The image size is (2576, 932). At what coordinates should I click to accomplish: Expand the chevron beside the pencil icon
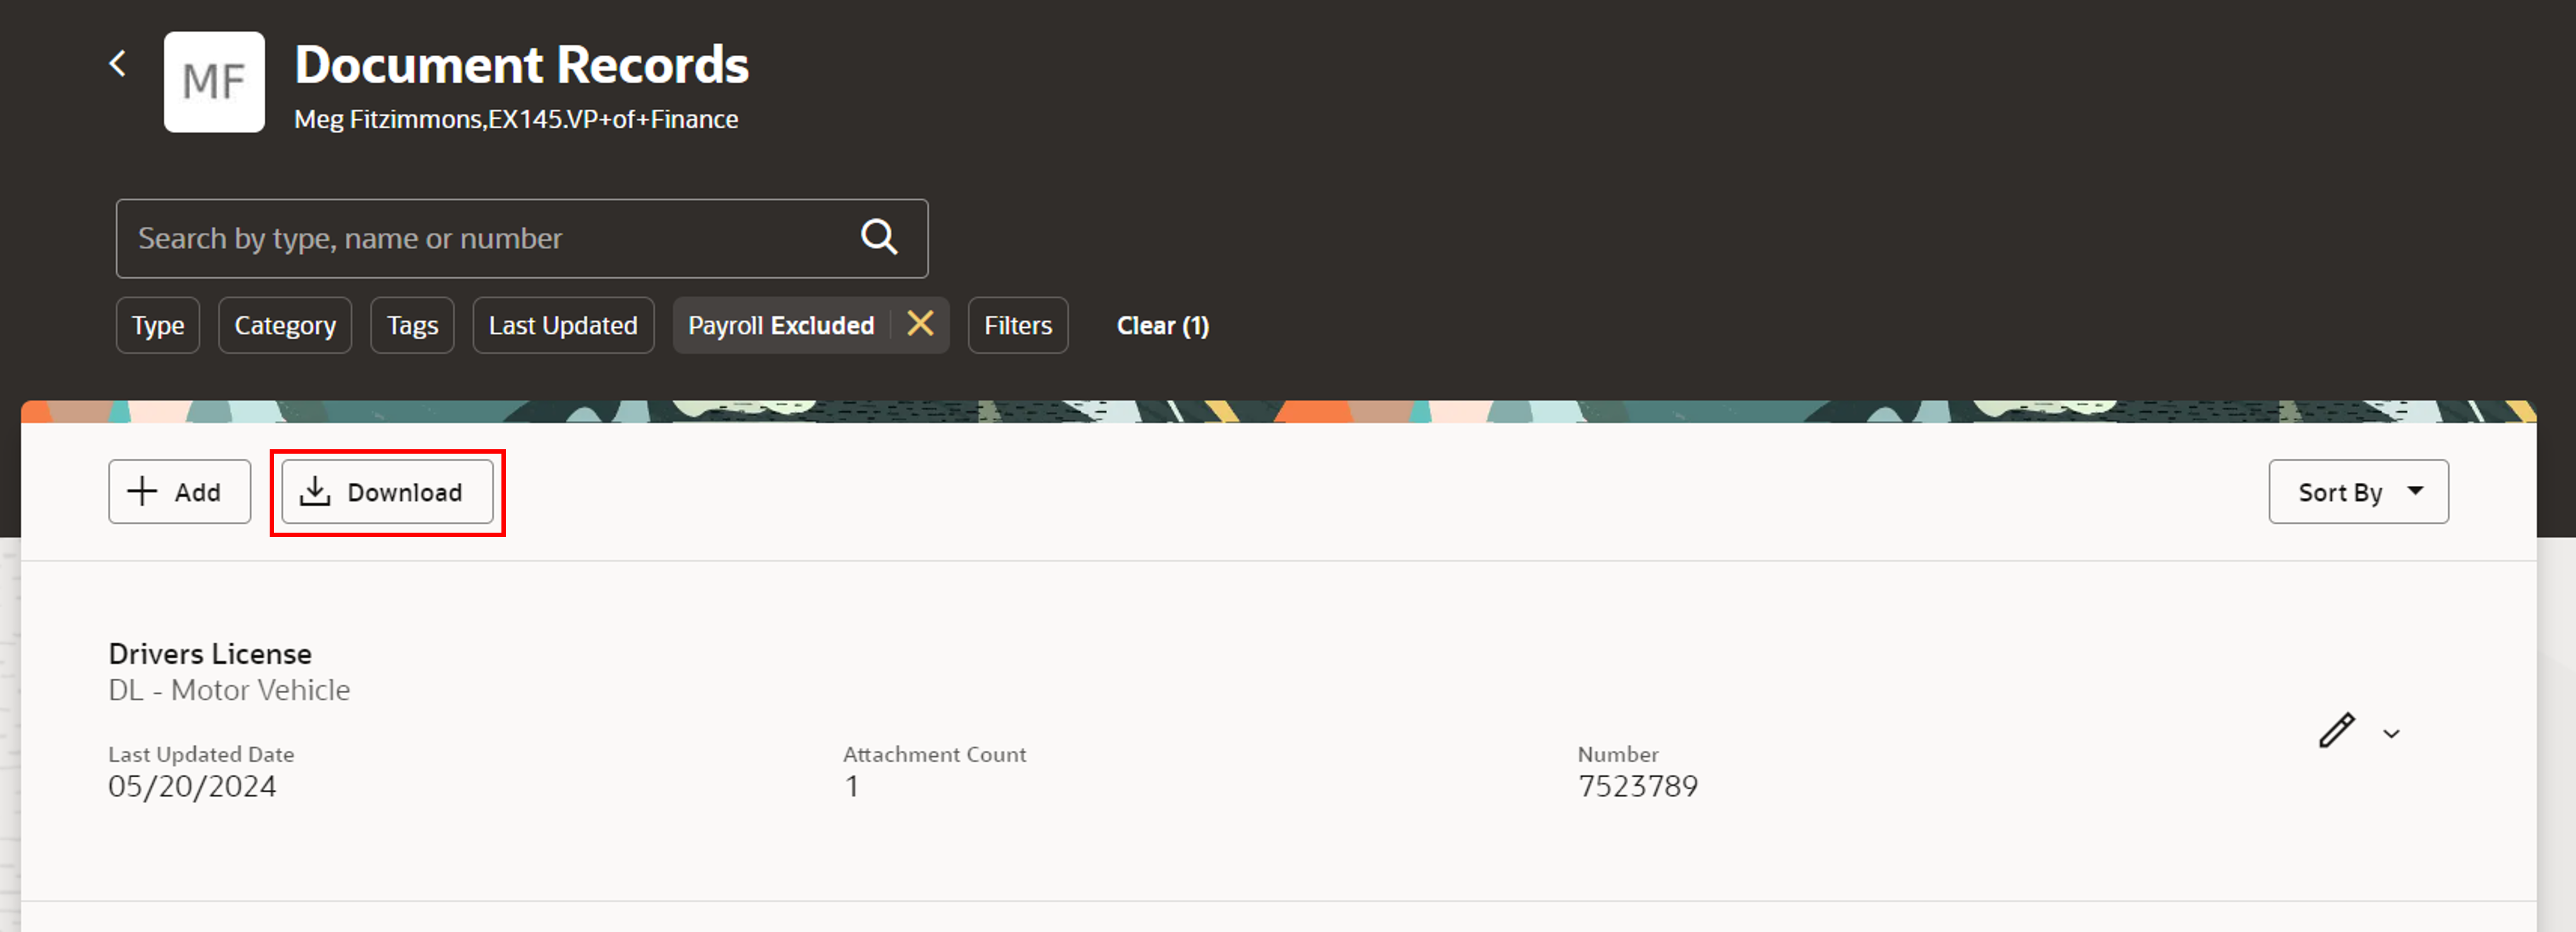click(x=2391, y=734)
